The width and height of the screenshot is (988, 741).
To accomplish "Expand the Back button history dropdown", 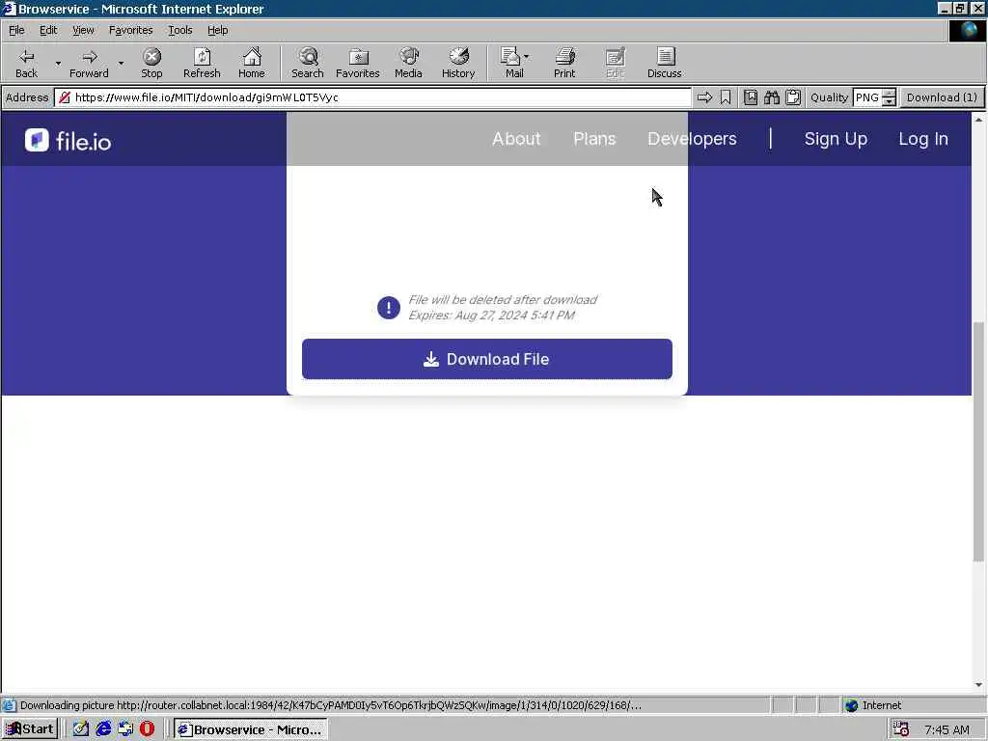I will (58, 63).
